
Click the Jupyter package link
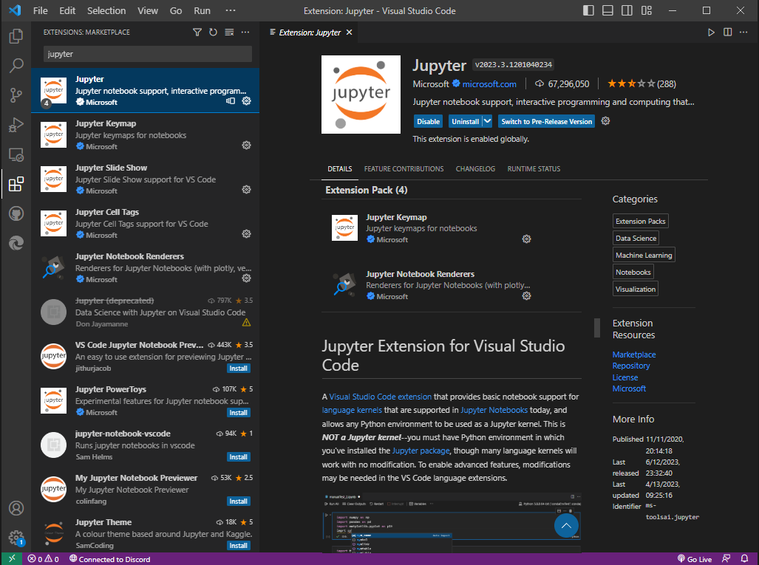(x=421, y=451)
